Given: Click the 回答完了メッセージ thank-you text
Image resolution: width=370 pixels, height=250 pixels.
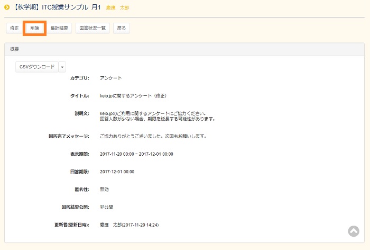Looking at the screenshot, I should pyautogui.click(x=152, y=136).
